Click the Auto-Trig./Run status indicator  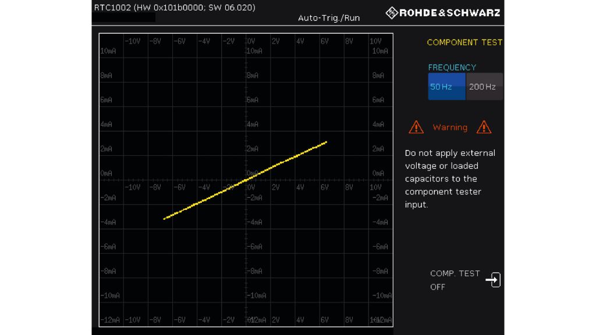[x=329, y=18]
